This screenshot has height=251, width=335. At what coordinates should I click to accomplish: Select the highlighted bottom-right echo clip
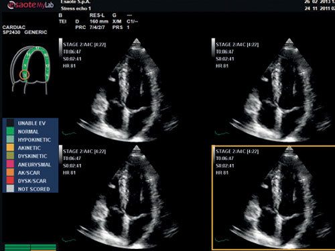point(273,197)
